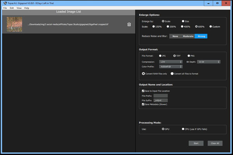Click the Topaz app icon in title bar
233x155 pixels.
point(3,3)
